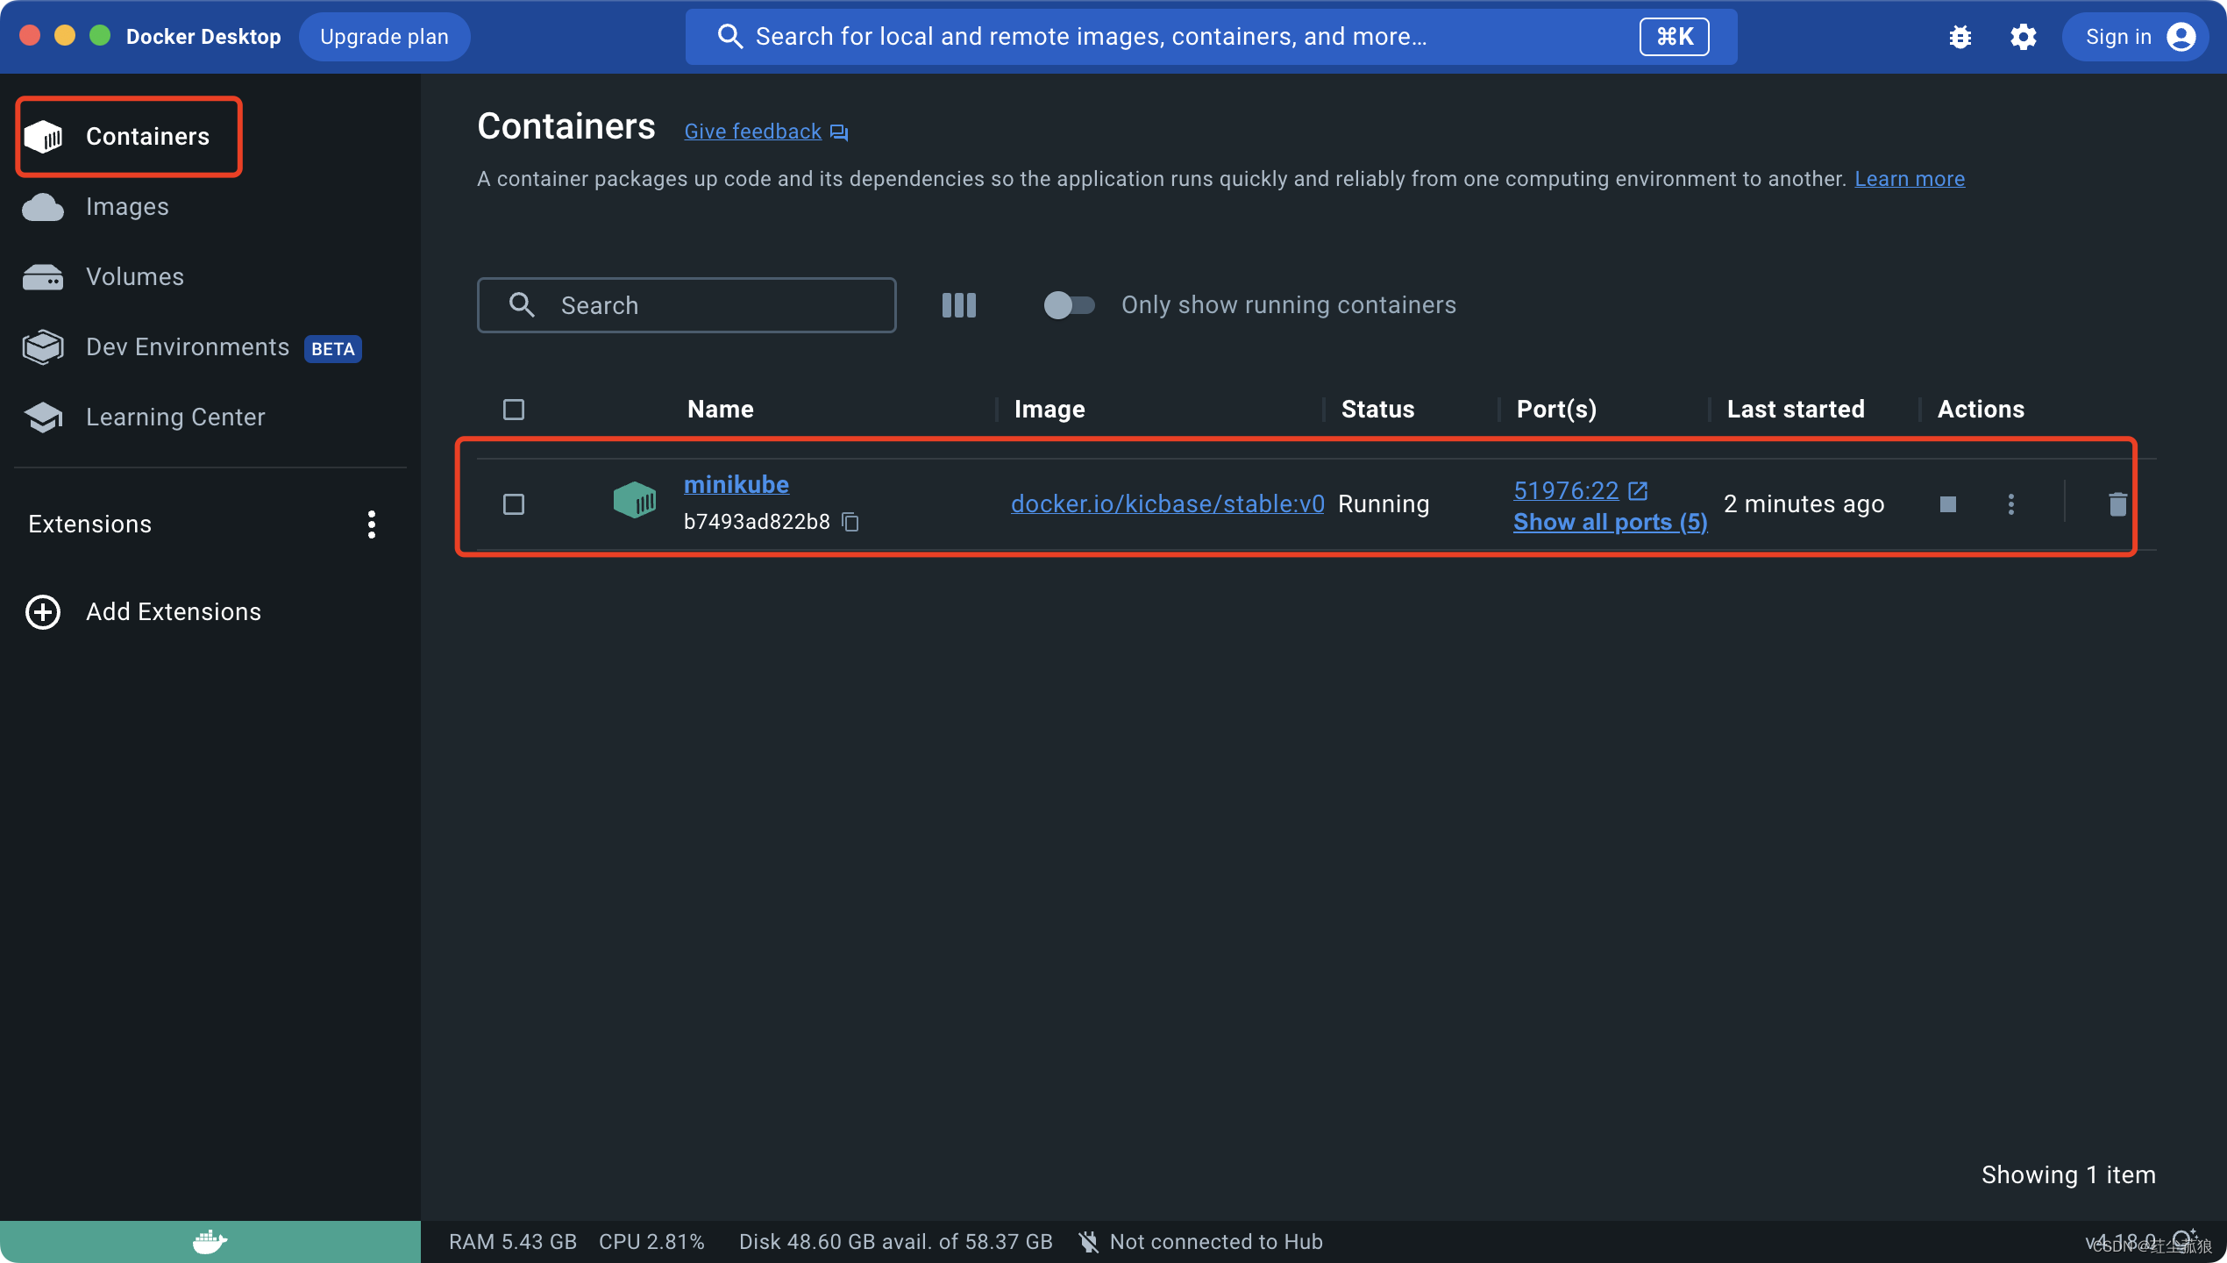This screenshot has height=1263, width=2227.
Task: Click the Docker whale icon in the status bar
Action: 210,1241
